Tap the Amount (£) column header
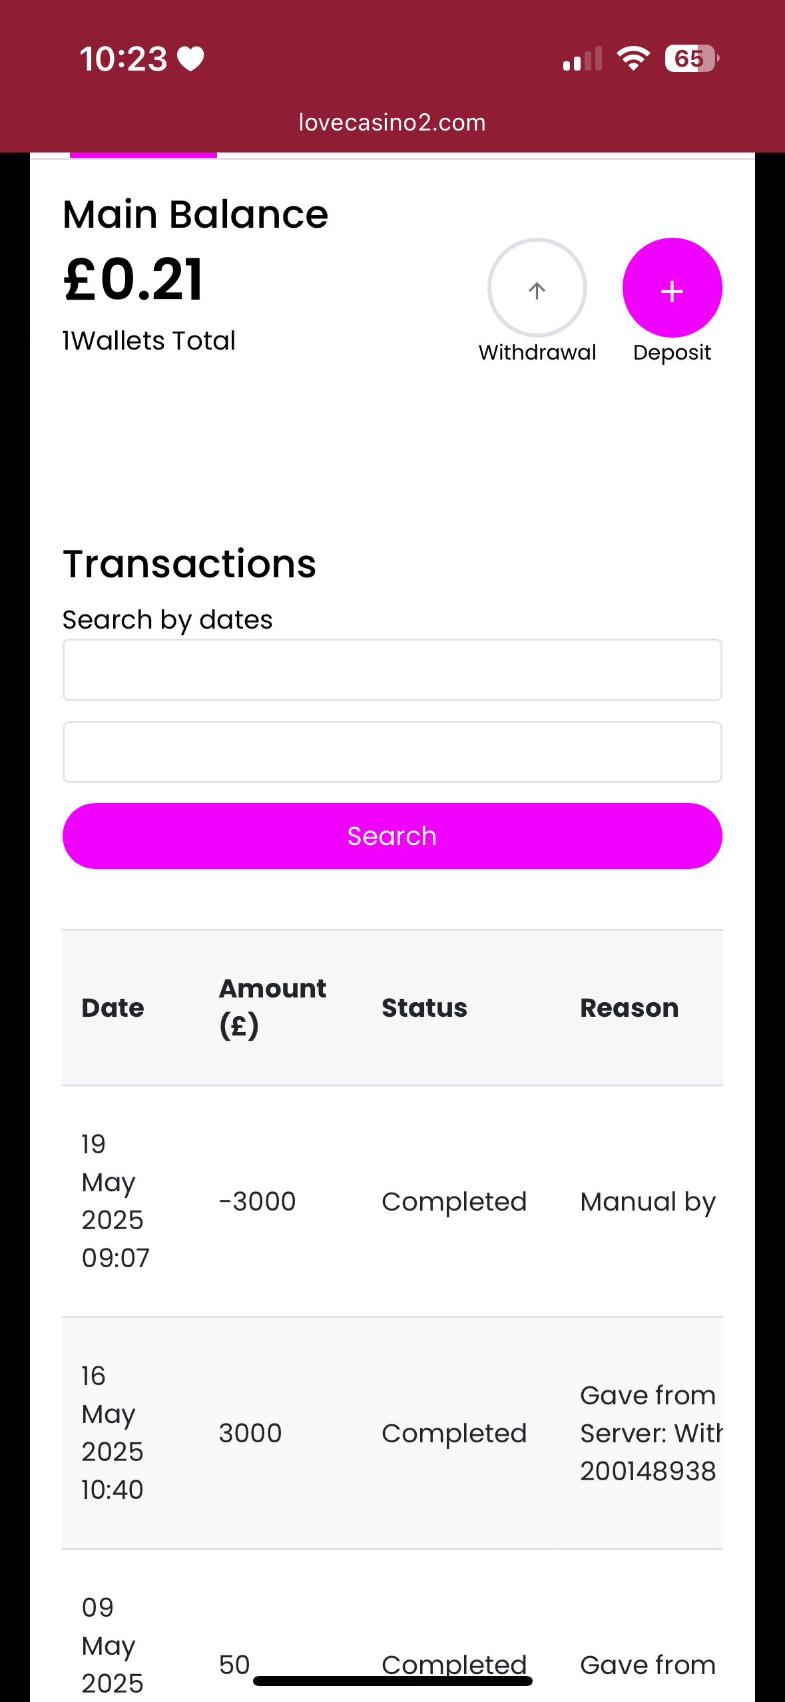The width and height of the screenshot is (785, 1702). (x=272, y=1007)
